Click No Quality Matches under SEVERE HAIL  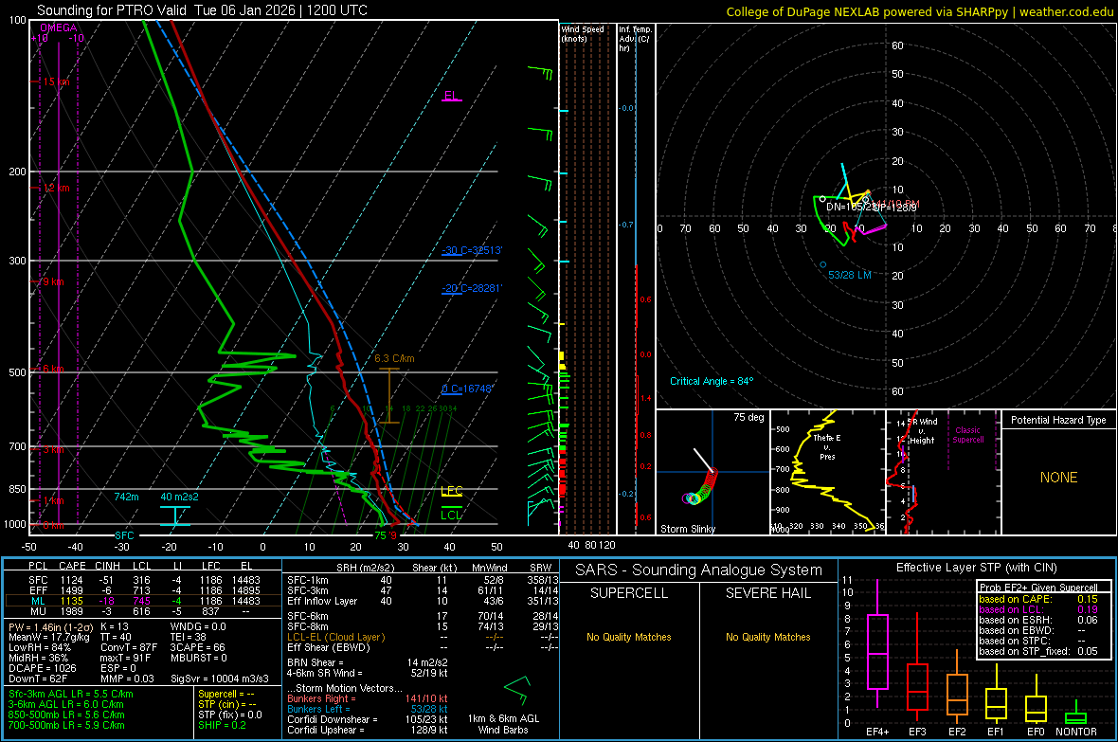point(767,637)
